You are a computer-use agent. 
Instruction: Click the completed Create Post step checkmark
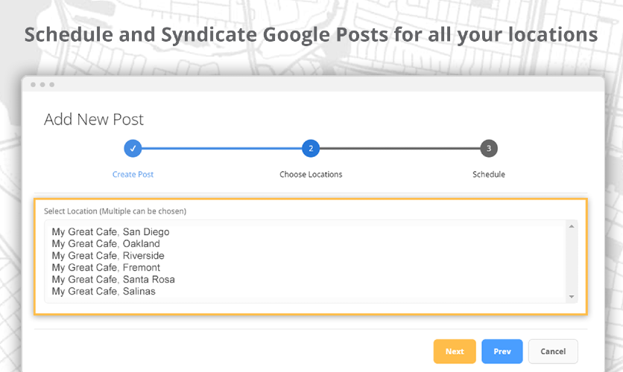point(133,148)
